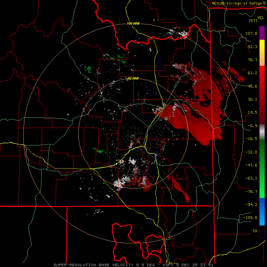
Task: Click the [KT] units label
Action: pyautogui.click(x=253, y=20)
